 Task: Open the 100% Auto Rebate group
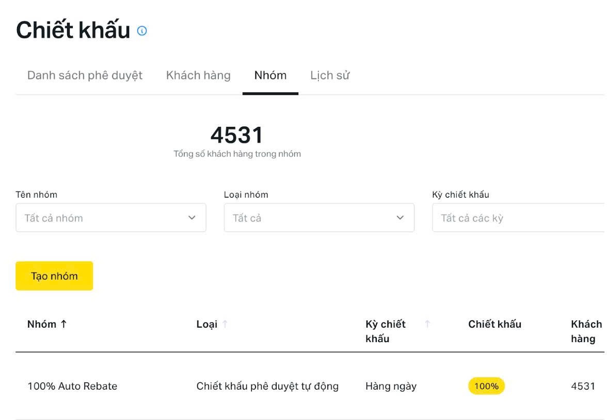coord(72,386)
